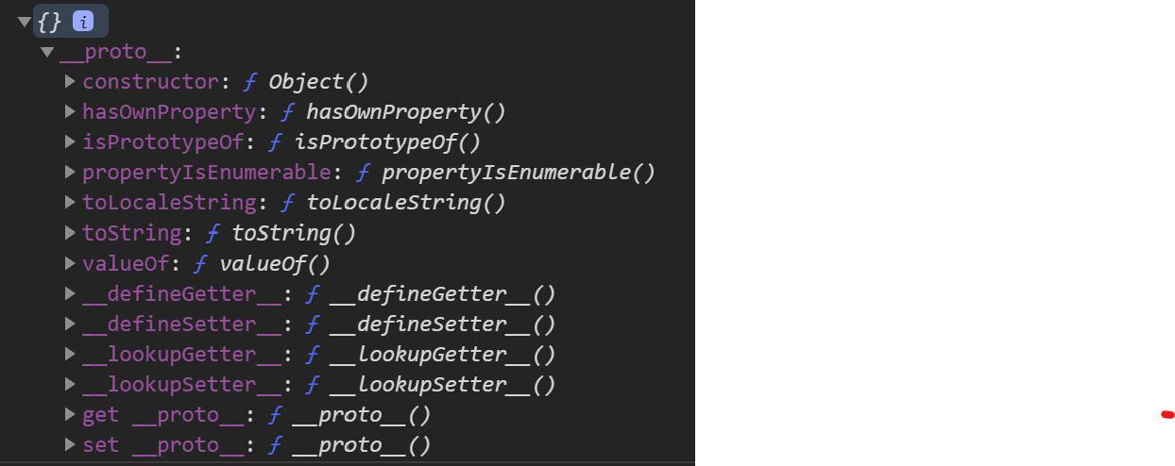
Task: Select the __lookupGetter__ property name
Action: (181, 354)
